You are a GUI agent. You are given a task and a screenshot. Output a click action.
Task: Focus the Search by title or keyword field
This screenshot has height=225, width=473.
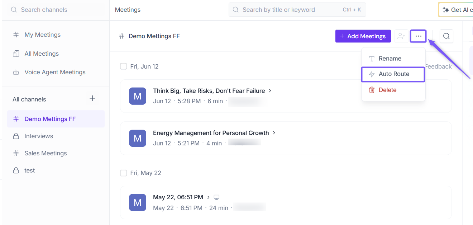297,10
